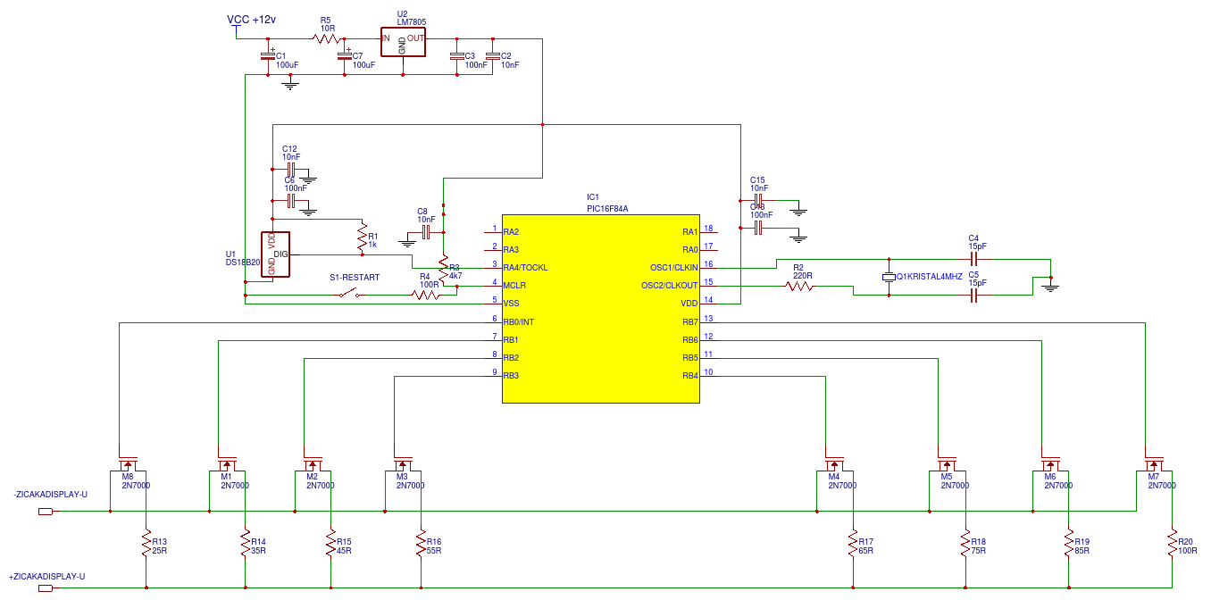Click the R3 4k7 resistor label
The image size is (1211, 600).
(455, 271)
